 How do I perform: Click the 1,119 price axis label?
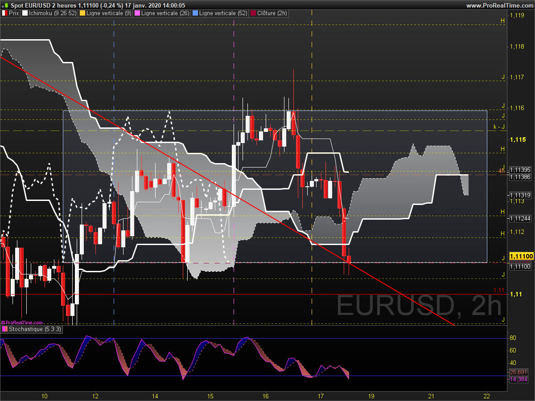[x=517, y=16]
